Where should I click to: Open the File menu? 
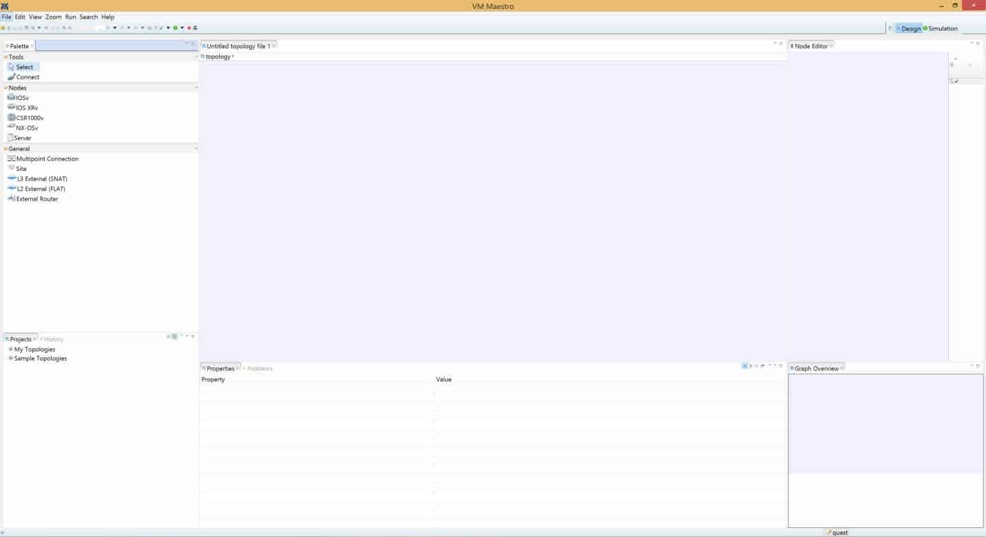click(7, 17)
